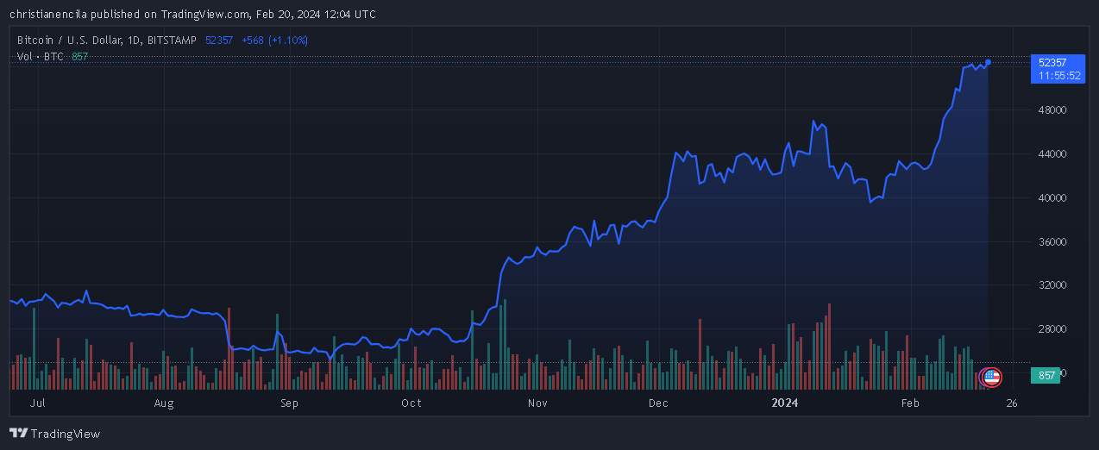Image resolution: width=1099 pixels, height=450 pixels.
Task: Click the TradingView logo at bottom left
Action: coord(54,434)
